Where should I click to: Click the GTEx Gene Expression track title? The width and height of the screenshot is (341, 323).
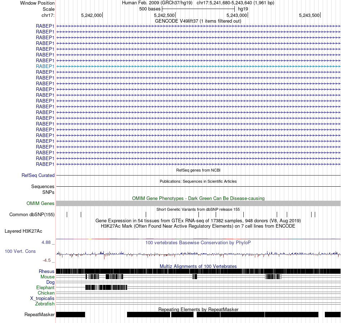198,220
